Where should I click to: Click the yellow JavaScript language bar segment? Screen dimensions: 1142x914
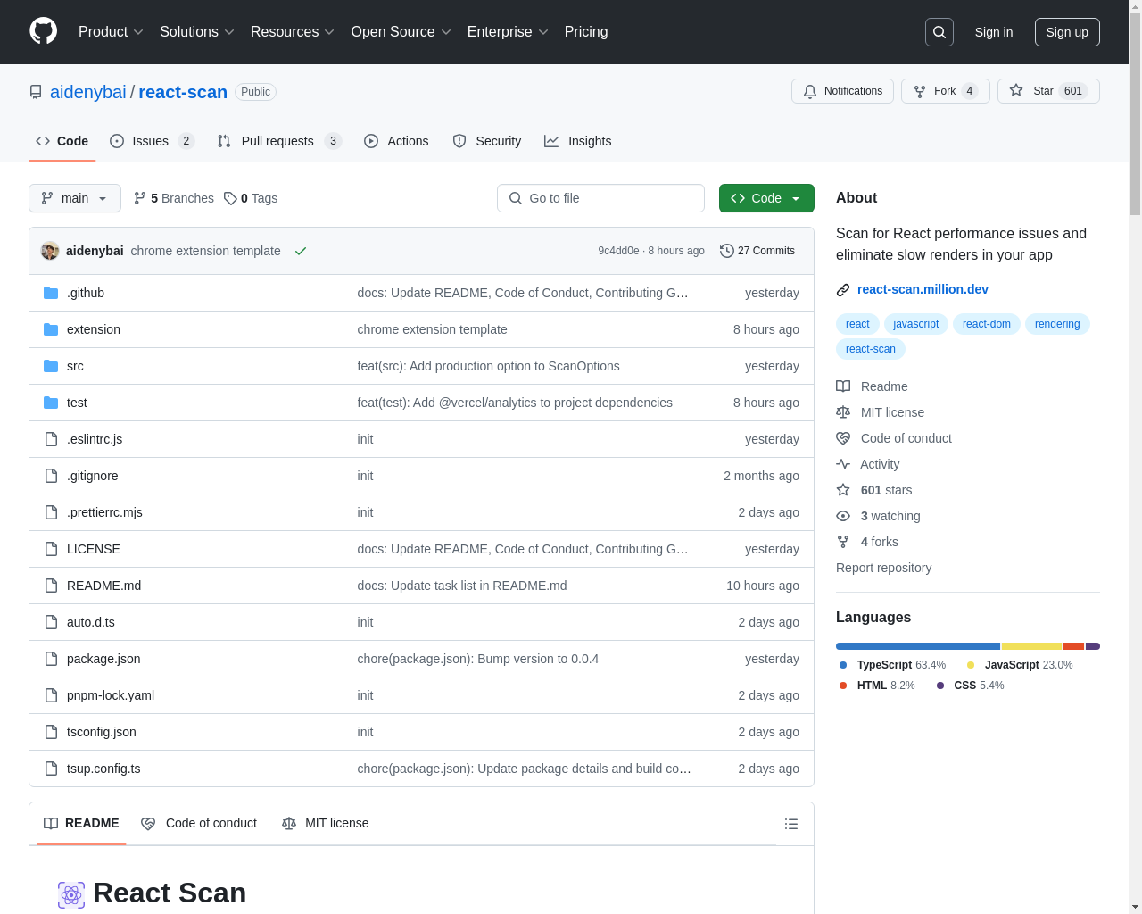pos(1031,646)
